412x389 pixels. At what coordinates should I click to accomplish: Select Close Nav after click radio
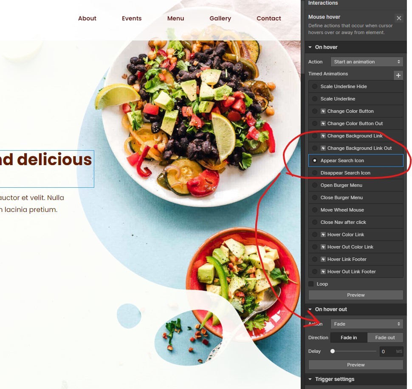point(314,222)
